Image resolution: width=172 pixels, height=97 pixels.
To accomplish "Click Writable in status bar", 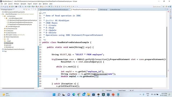I will pos(109,91).
